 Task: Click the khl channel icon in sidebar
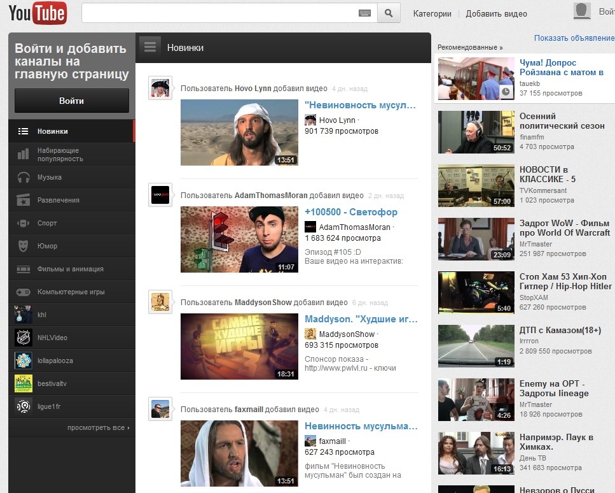click(23, 315)
